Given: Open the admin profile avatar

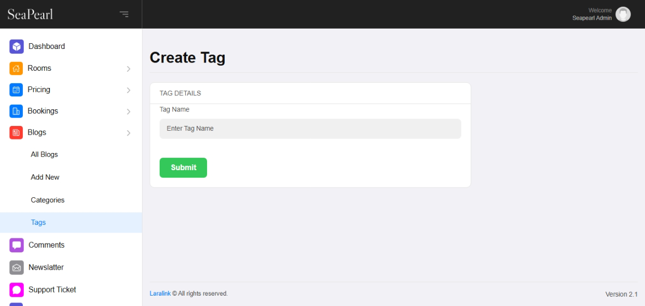Looking at the screenshot, I should coord(623,14).
